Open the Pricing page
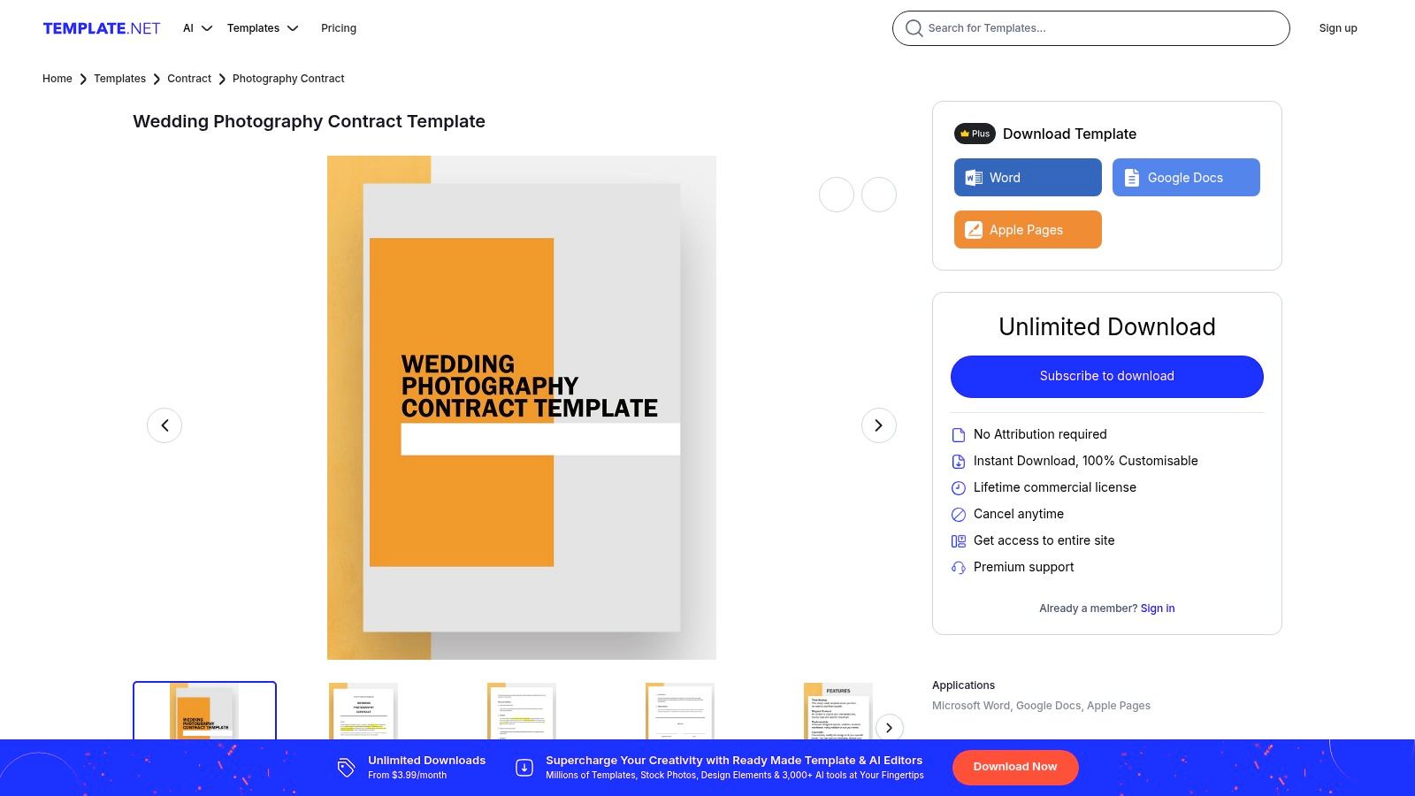This screenshot has height=796, width=1415. [x=339, y=28]
